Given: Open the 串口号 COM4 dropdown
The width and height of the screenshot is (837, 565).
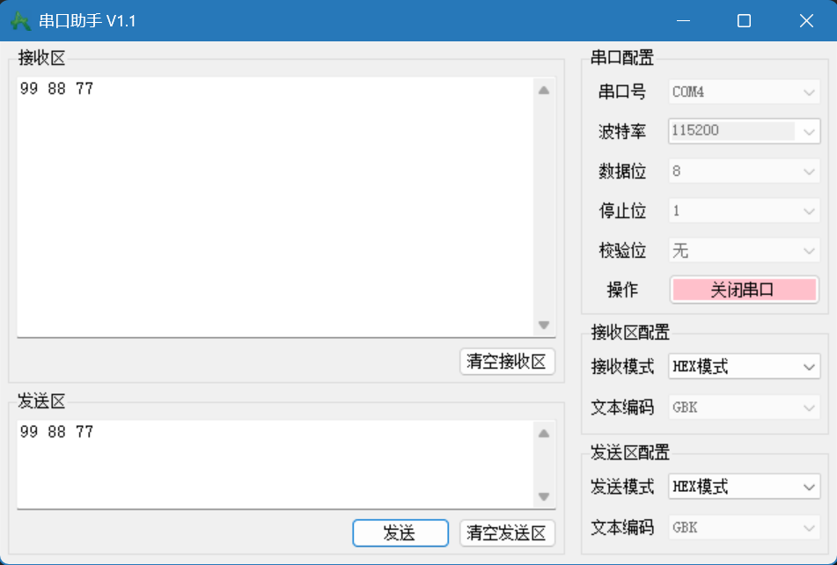Looking at the screenshot, I should click(x=744, y=92).
